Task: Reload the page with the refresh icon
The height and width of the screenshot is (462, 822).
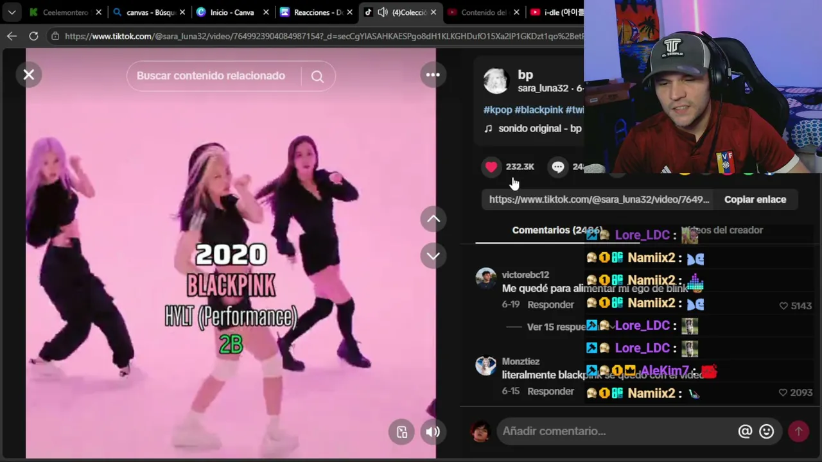Action: [33, 37]
